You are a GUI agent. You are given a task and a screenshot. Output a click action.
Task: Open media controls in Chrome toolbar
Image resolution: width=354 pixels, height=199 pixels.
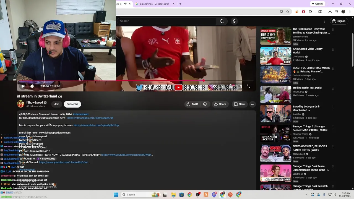coord(337,12)
